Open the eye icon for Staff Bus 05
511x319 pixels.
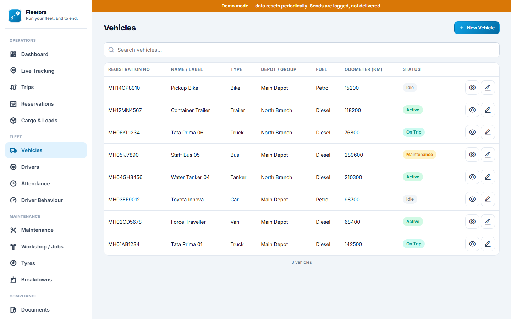point(472,155)
